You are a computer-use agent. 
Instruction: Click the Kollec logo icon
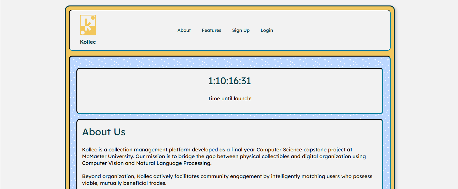pyautogui.click(x=88, y=25)
